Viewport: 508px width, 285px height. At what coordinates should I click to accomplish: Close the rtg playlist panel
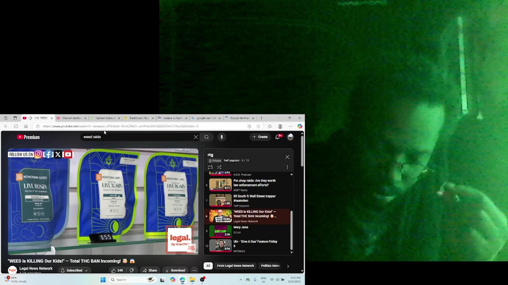click(x=287, y=157)
